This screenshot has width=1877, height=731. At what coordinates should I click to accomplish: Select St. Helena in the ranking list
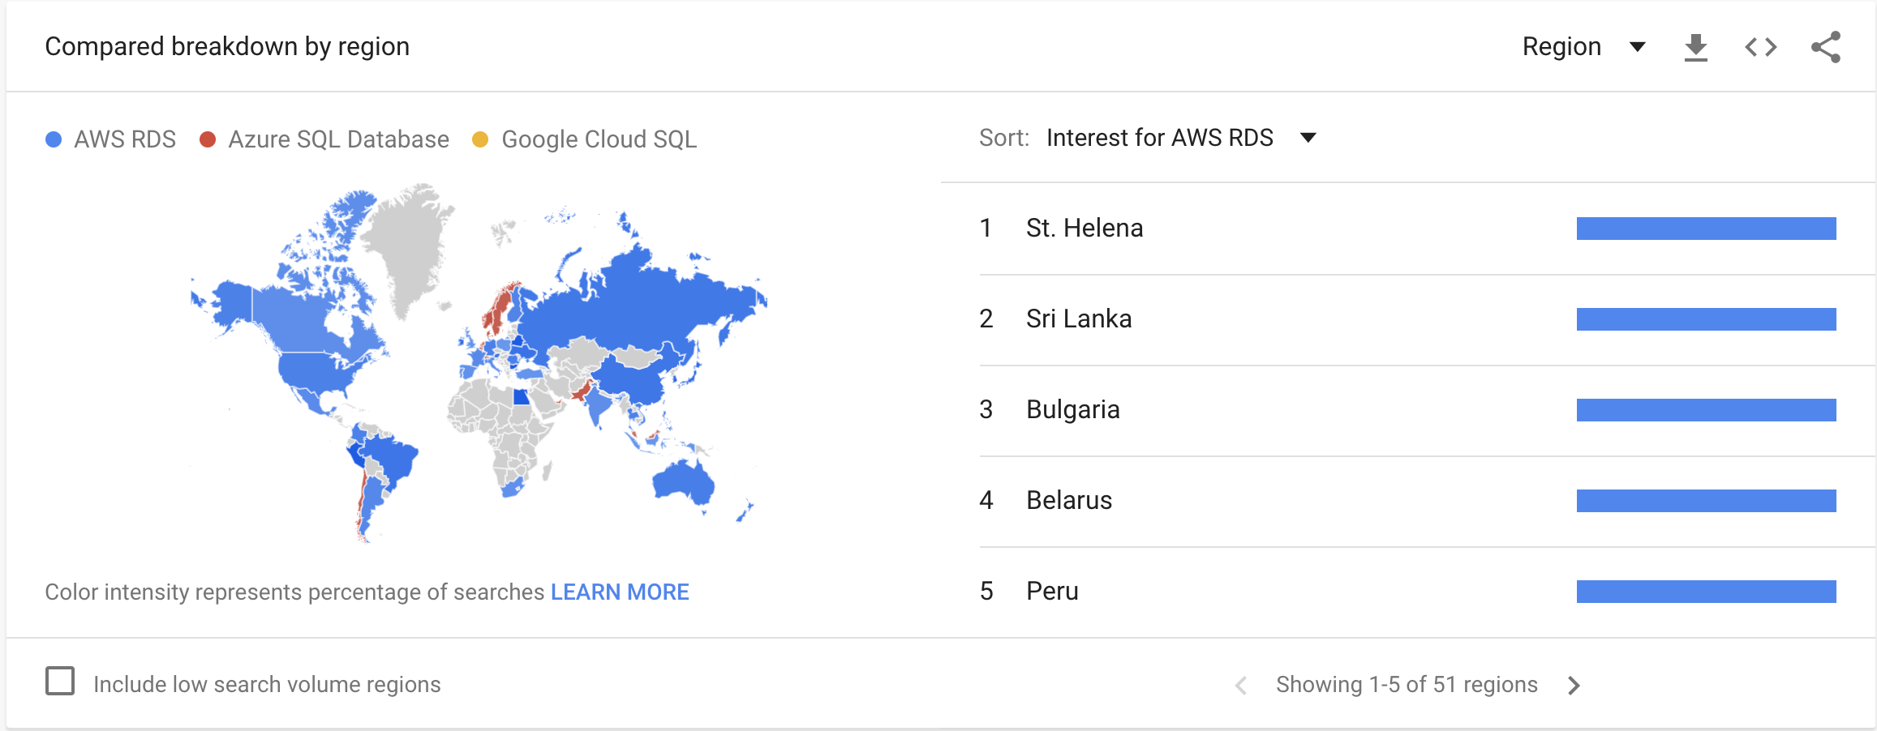click(1085, 229)
